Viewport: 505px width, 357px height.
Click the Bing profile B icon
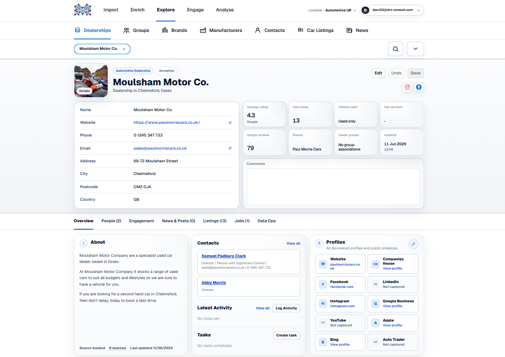[x=323, y=342]
